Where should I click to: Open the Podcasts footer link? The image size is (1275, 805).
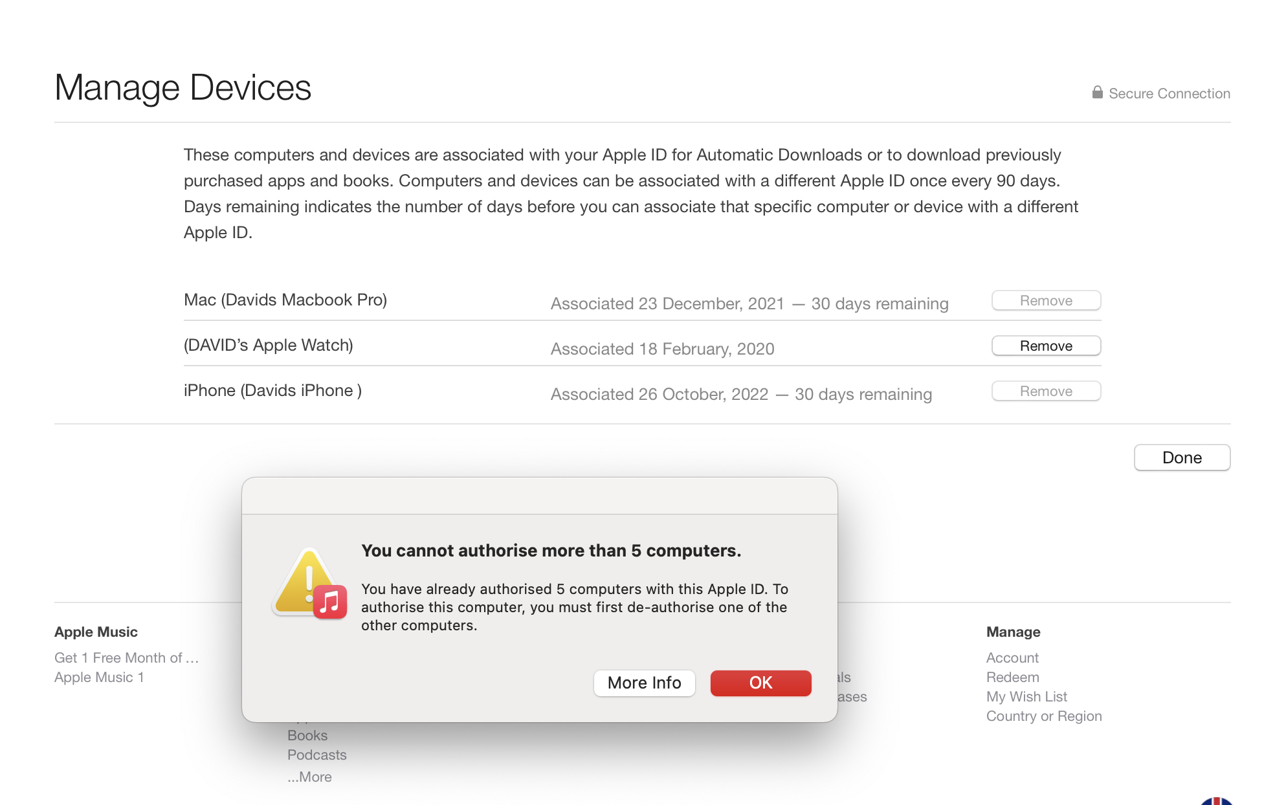[x=316, y=755]
